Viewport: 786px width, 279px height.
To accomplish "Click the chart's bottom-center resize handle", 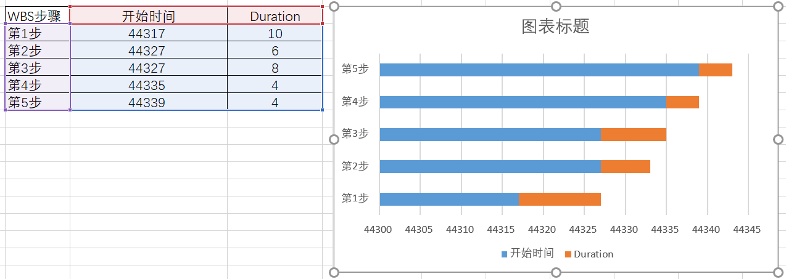I will pyautogui.click(x=556, y=273).
